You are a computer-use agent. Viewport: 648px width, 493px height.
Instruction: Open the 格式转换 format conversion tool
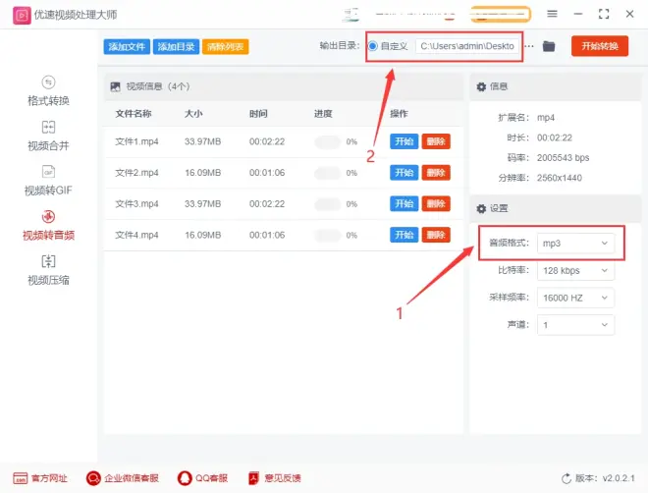(48, 90)
